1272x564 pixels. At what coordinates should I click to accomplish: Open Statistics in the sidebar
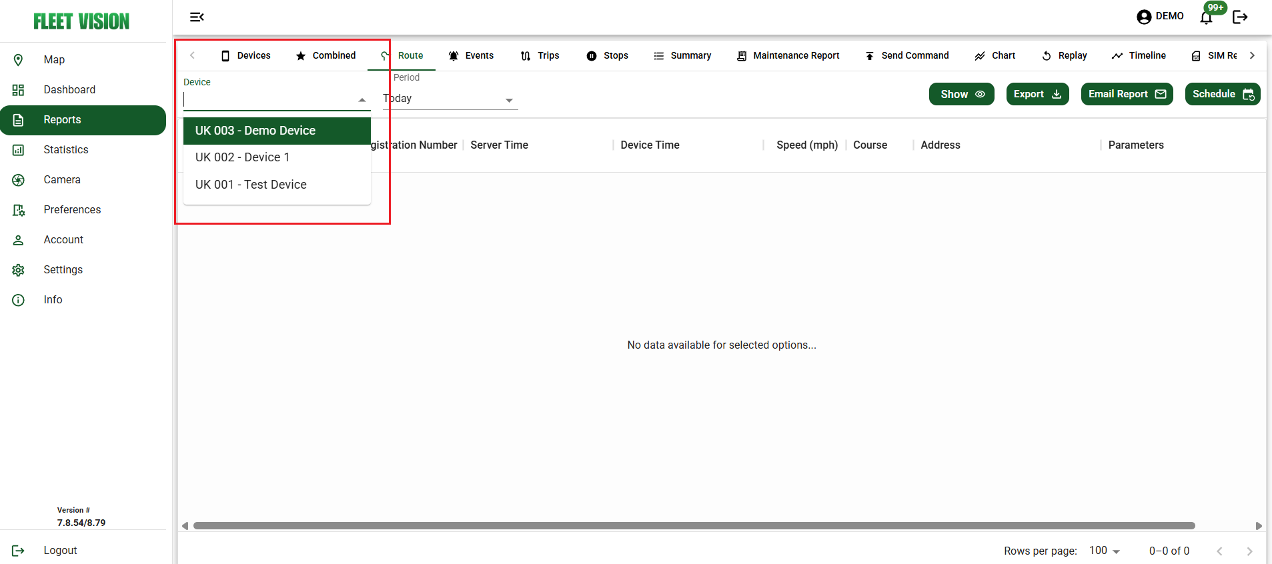(x=65, y=150)
